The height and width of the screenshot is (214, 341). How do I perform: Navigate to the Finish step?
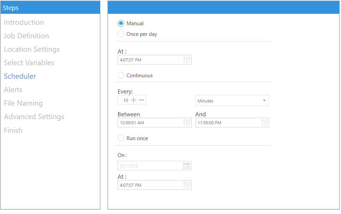[13, 130]
